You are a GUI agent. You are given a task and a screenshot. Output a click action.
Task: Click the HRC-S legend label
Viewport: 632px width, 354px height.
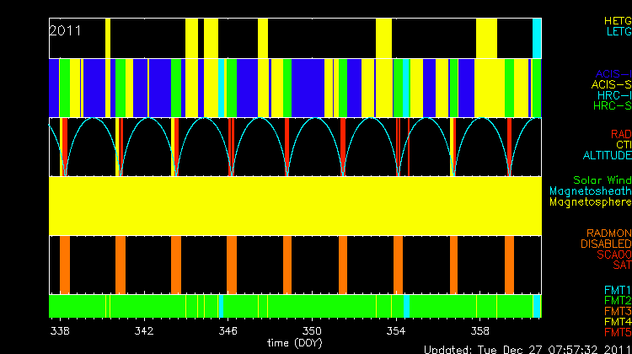pyautogui.click(x=612, y=106)
